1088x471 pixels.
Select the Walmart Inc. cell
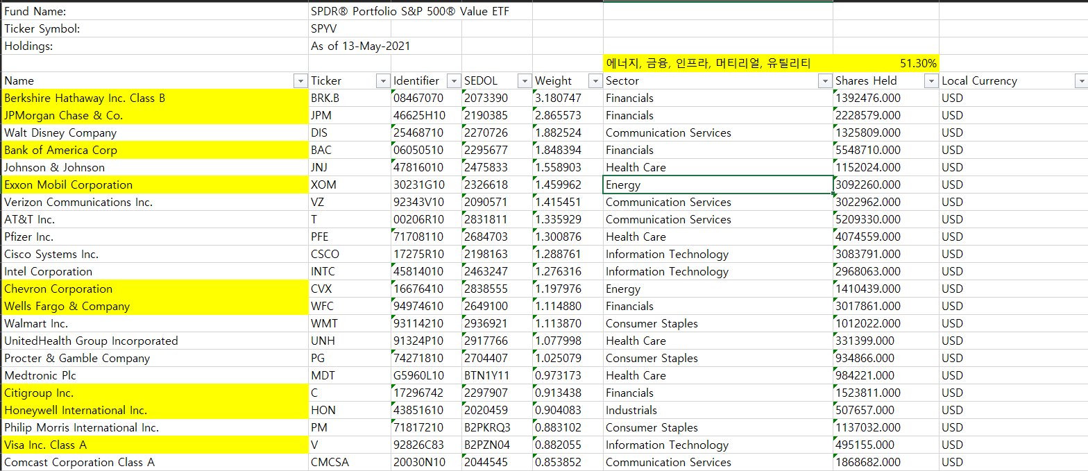pyautogui.click(x=155, y=323)
